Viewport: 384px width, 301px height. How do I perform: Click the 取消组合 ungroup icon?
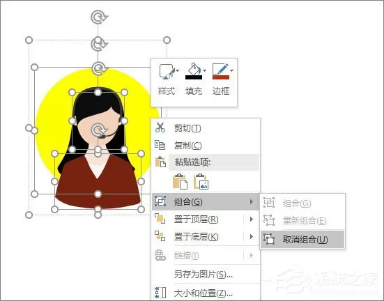pos(269,239)
